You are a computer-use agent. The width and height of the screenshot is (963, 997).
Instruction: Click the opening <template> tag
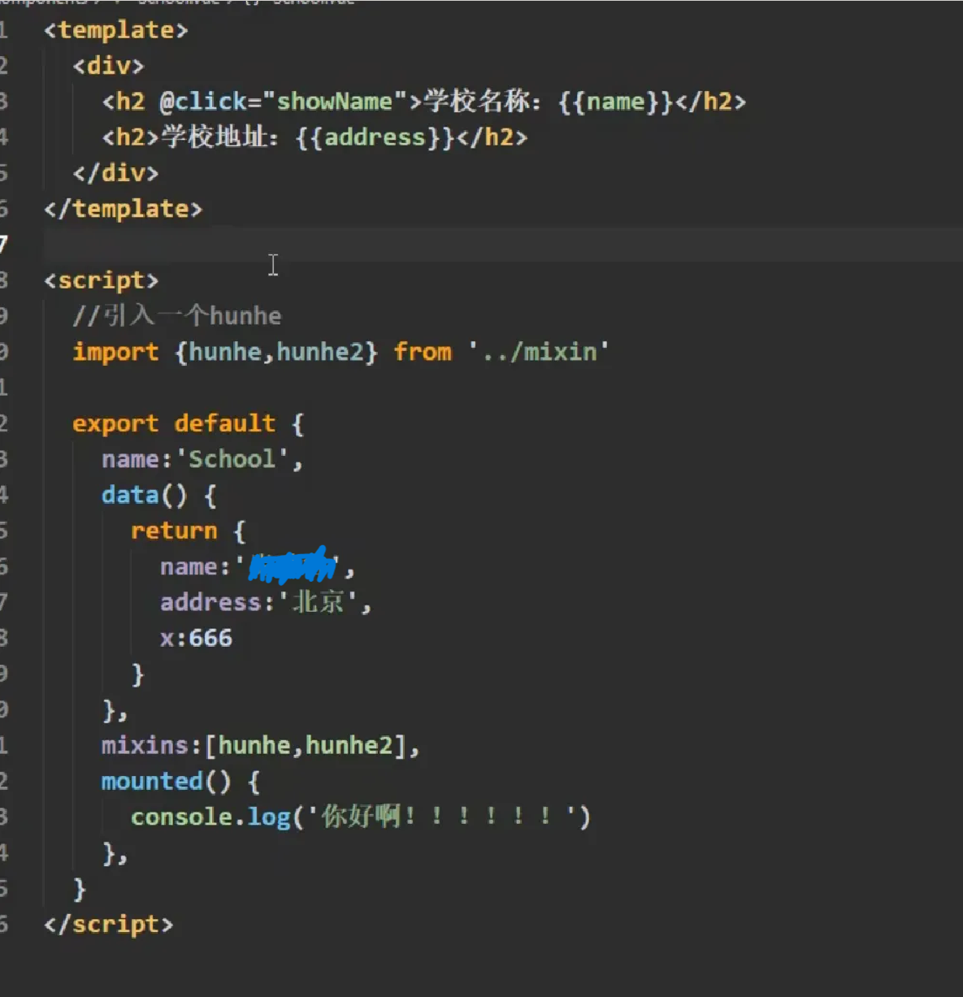pyautogui.click(x=116, y=30)
